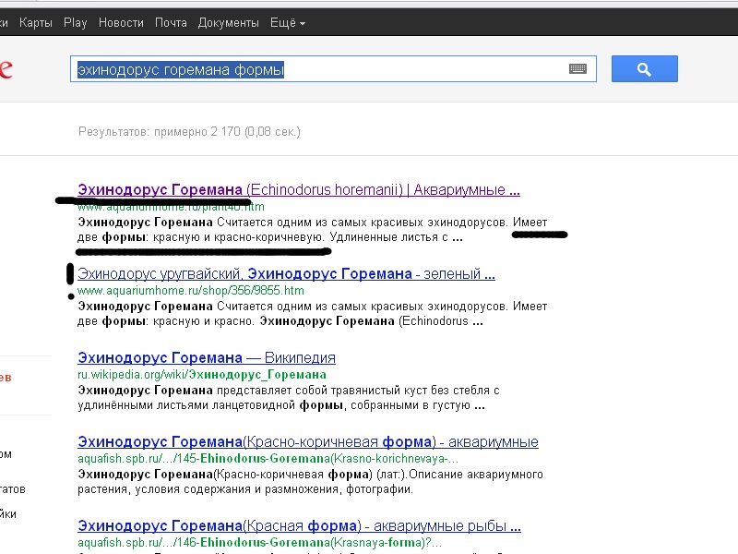Viewport: 738px width, 554px height.
Task: Click the ru.wikipedia.org green URL
Action: point(201,374)
